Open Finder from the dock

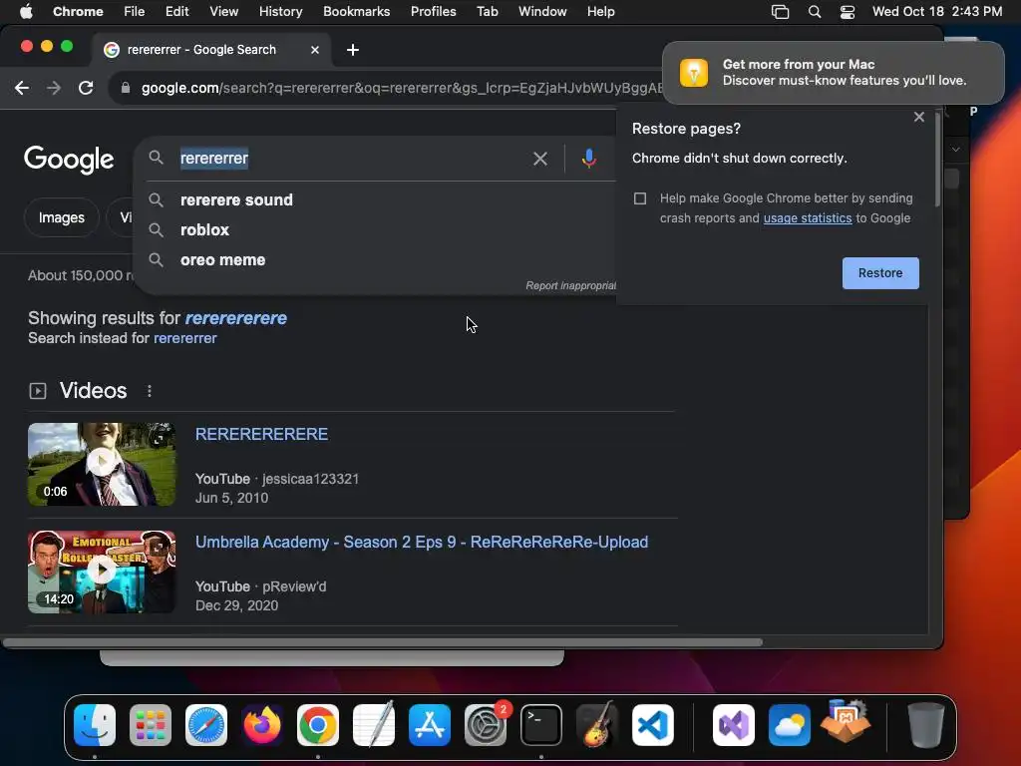(95, 725)
